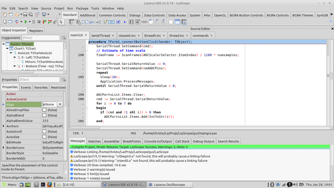Switch to the BreakPoints tab
334x188 pixels.
pos(132,141)
